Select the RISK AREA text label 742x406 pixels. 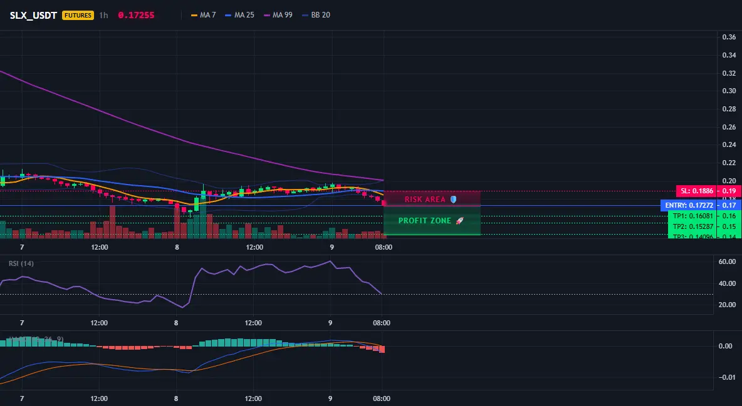pyautogui.click(x=425, y=200)
